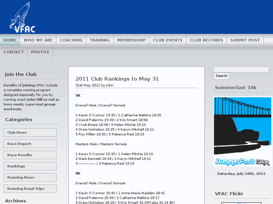
Task: Click the 5K section heading
Action: 78,95
